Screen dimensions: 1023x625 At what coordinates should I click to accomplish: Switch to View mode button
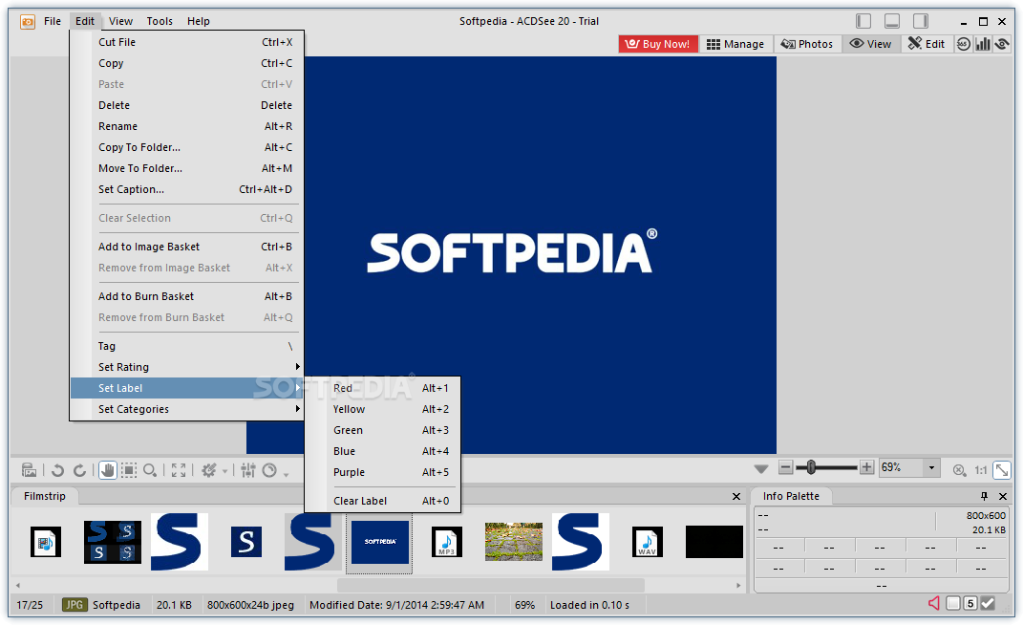point(870,44)
